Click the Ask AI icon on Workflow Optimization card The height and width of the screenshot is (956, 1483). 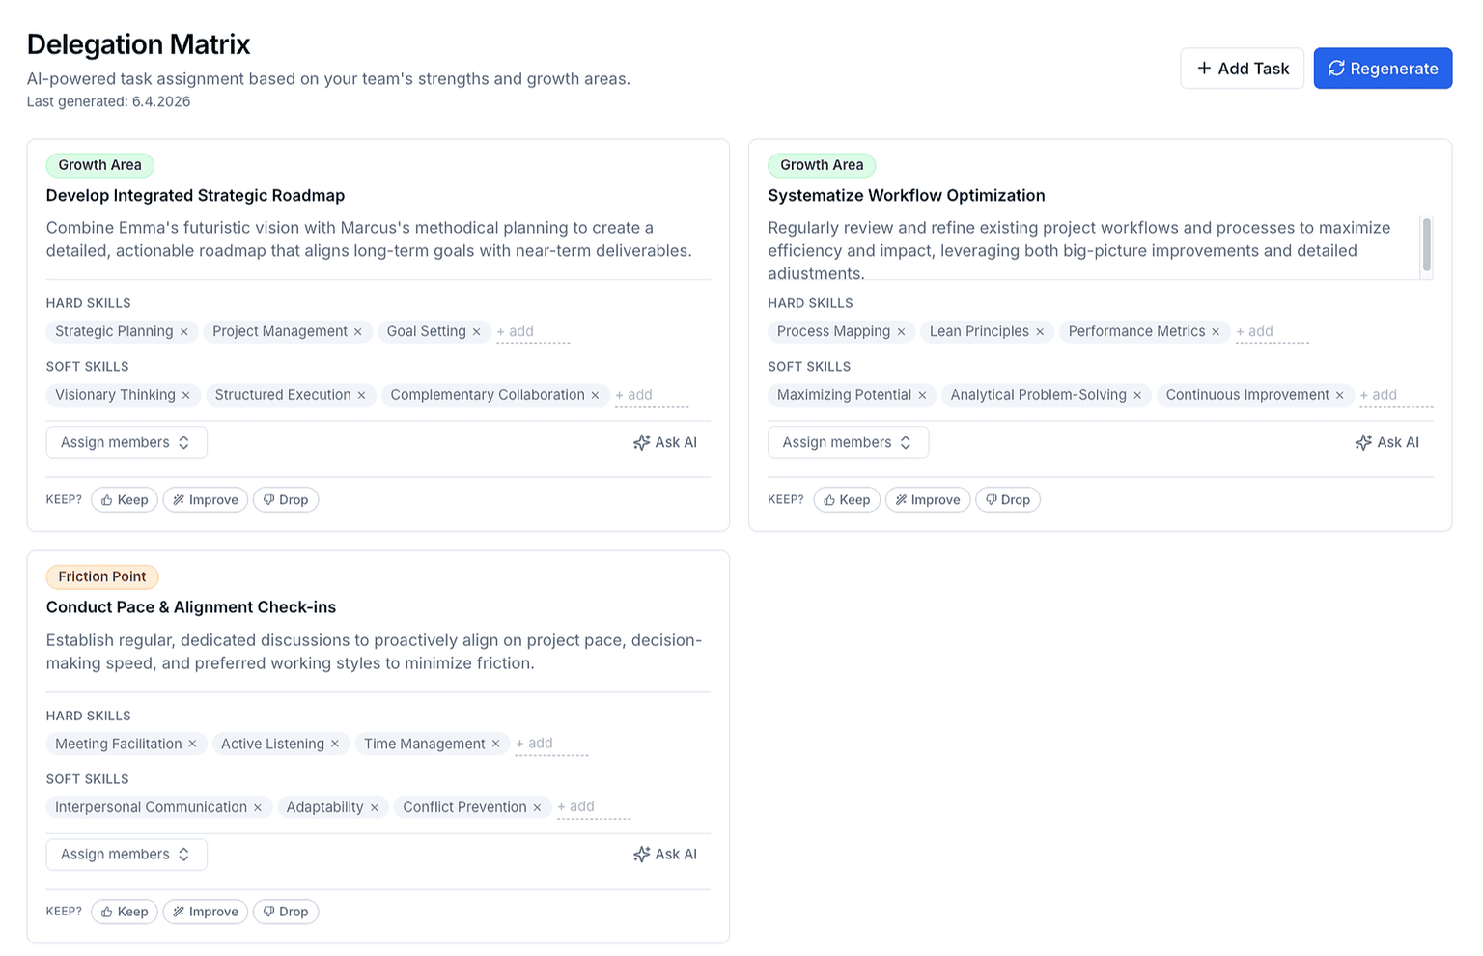pos(1363,442)
